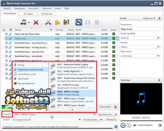164x131 pixels.
Task: Open the Ziel output path dropdown
Action: coord(80,119)
